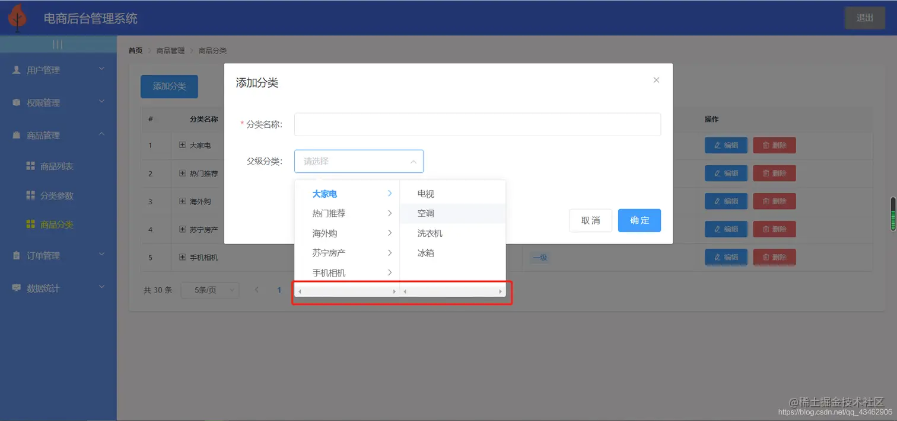Choose 空调 subcategory option

coord(453,213)
